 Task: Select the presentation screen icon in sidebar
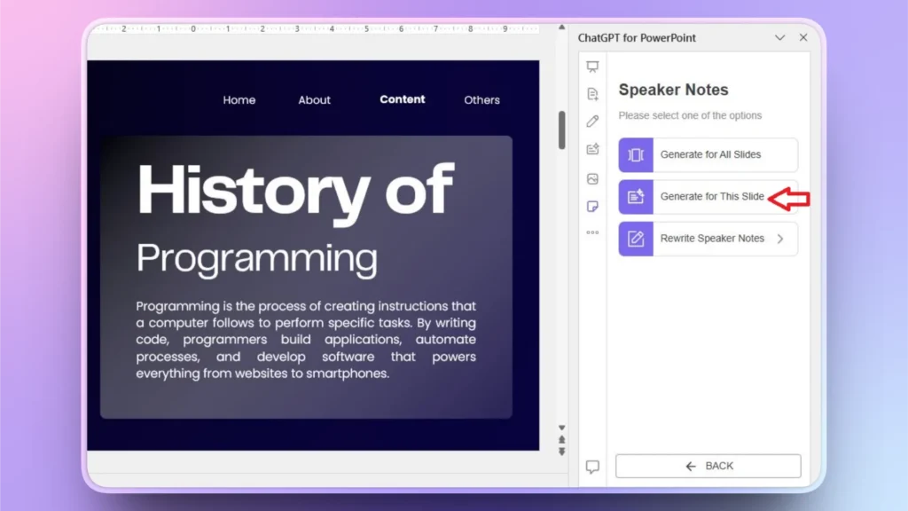coord(592,65)
